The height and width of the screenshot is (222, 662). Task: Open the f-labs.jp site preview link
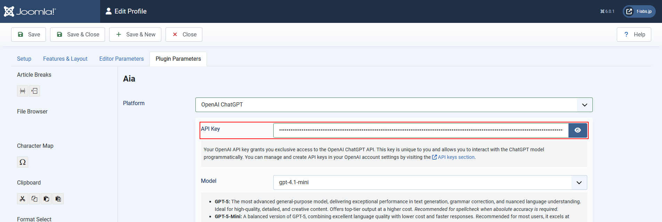coord(639,11)
